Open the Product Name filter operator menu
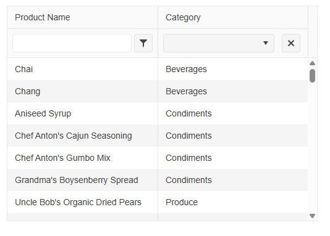330x236 pixels. tap(143, 43)
